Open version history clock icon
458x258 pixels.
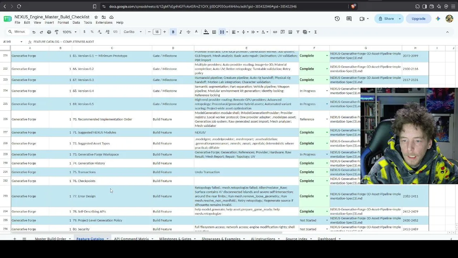[x=337, y=19]
